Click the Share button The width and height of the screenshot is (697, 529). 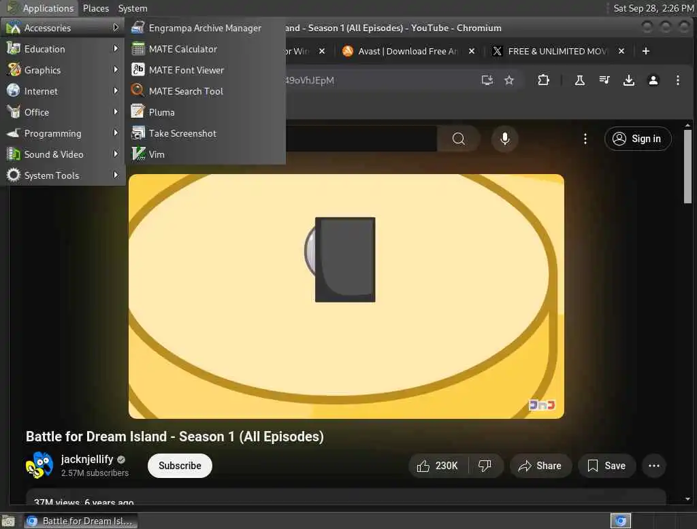tap(540, 466)
